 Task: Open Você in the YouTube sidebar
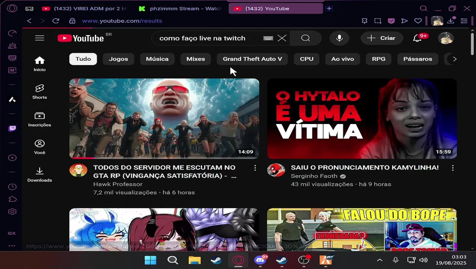(x=40, y=147)
